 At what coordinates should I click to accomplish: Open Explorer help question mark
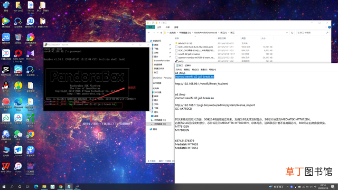(x=330, y=27)
